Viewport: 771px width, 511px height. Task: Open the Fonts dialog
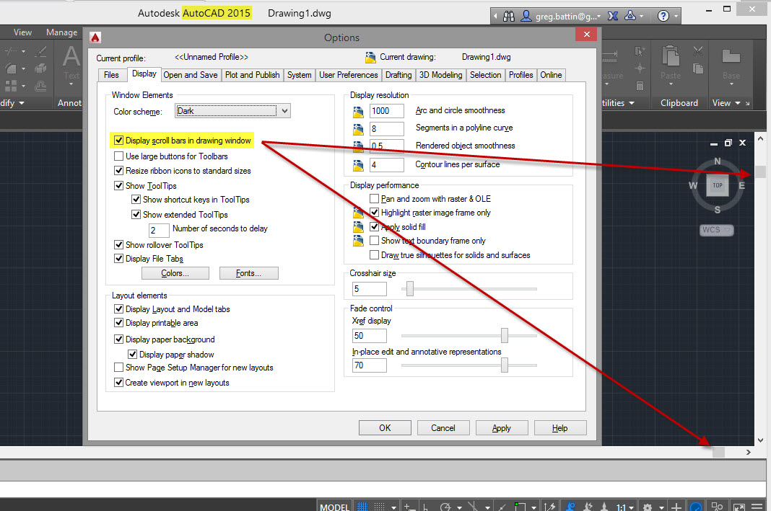coord(248,272)
